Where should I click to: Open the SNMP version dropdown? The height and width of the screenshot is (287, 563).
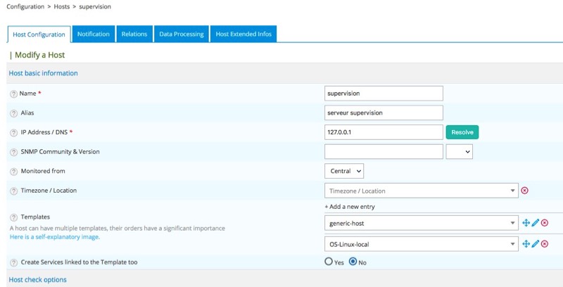(459, 151)
